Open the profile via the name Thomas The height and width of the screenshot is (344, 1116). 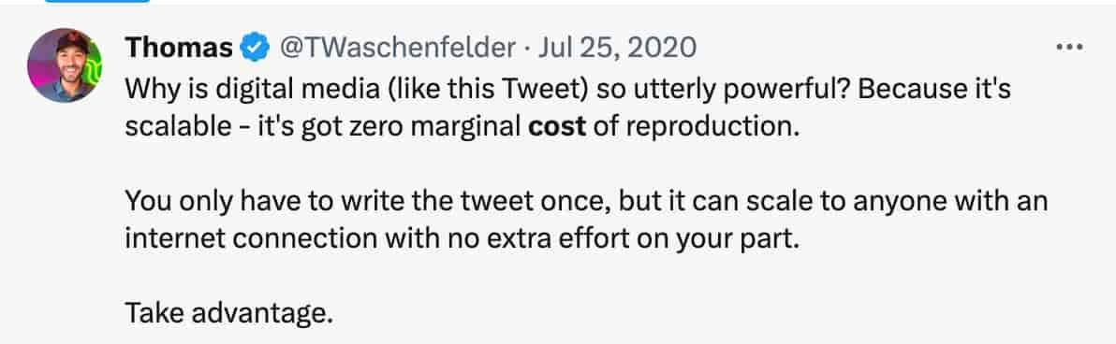(180, 49)
